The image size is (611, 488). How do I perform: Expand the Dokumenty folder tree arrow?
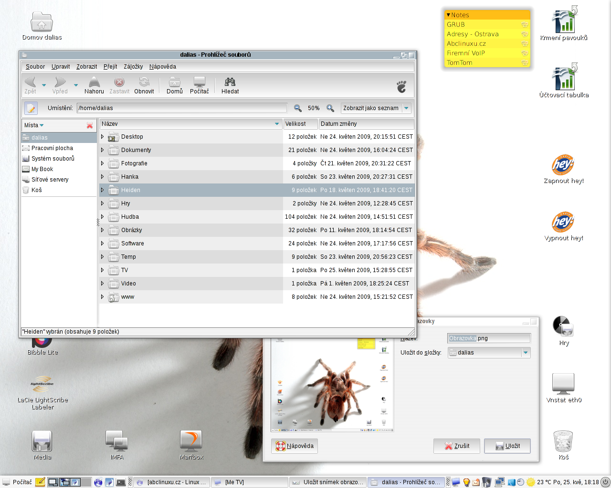102,150
